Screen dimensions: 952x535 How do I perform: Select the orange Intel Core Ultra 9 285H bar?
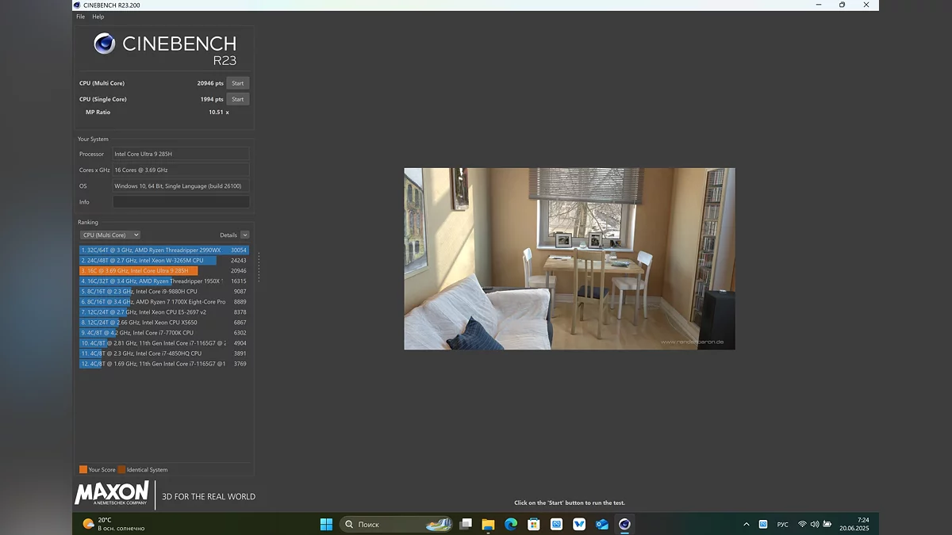pos(139,270)
